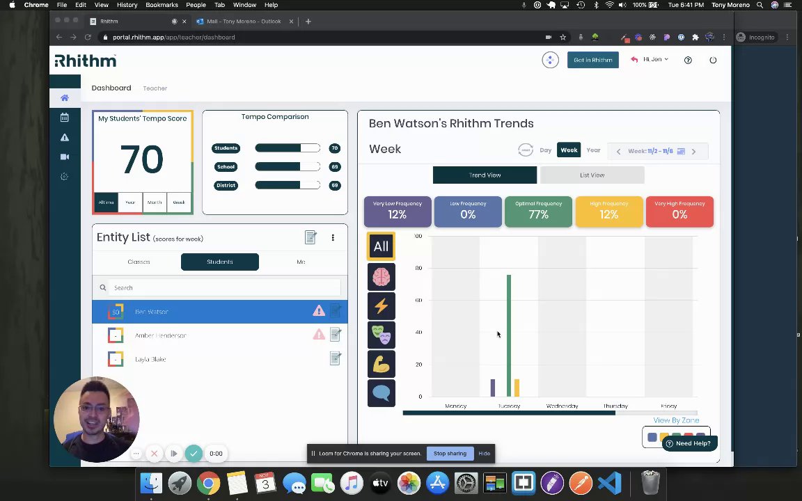Viewport: 802px width, 501px height.
Task: Click the help question mark icon
Action: (x=688, y=61)
